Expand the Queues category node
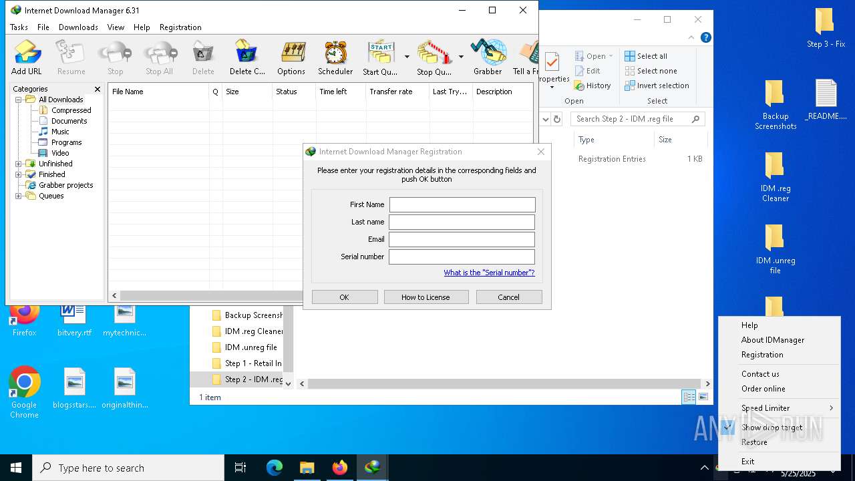 [19, 196]
